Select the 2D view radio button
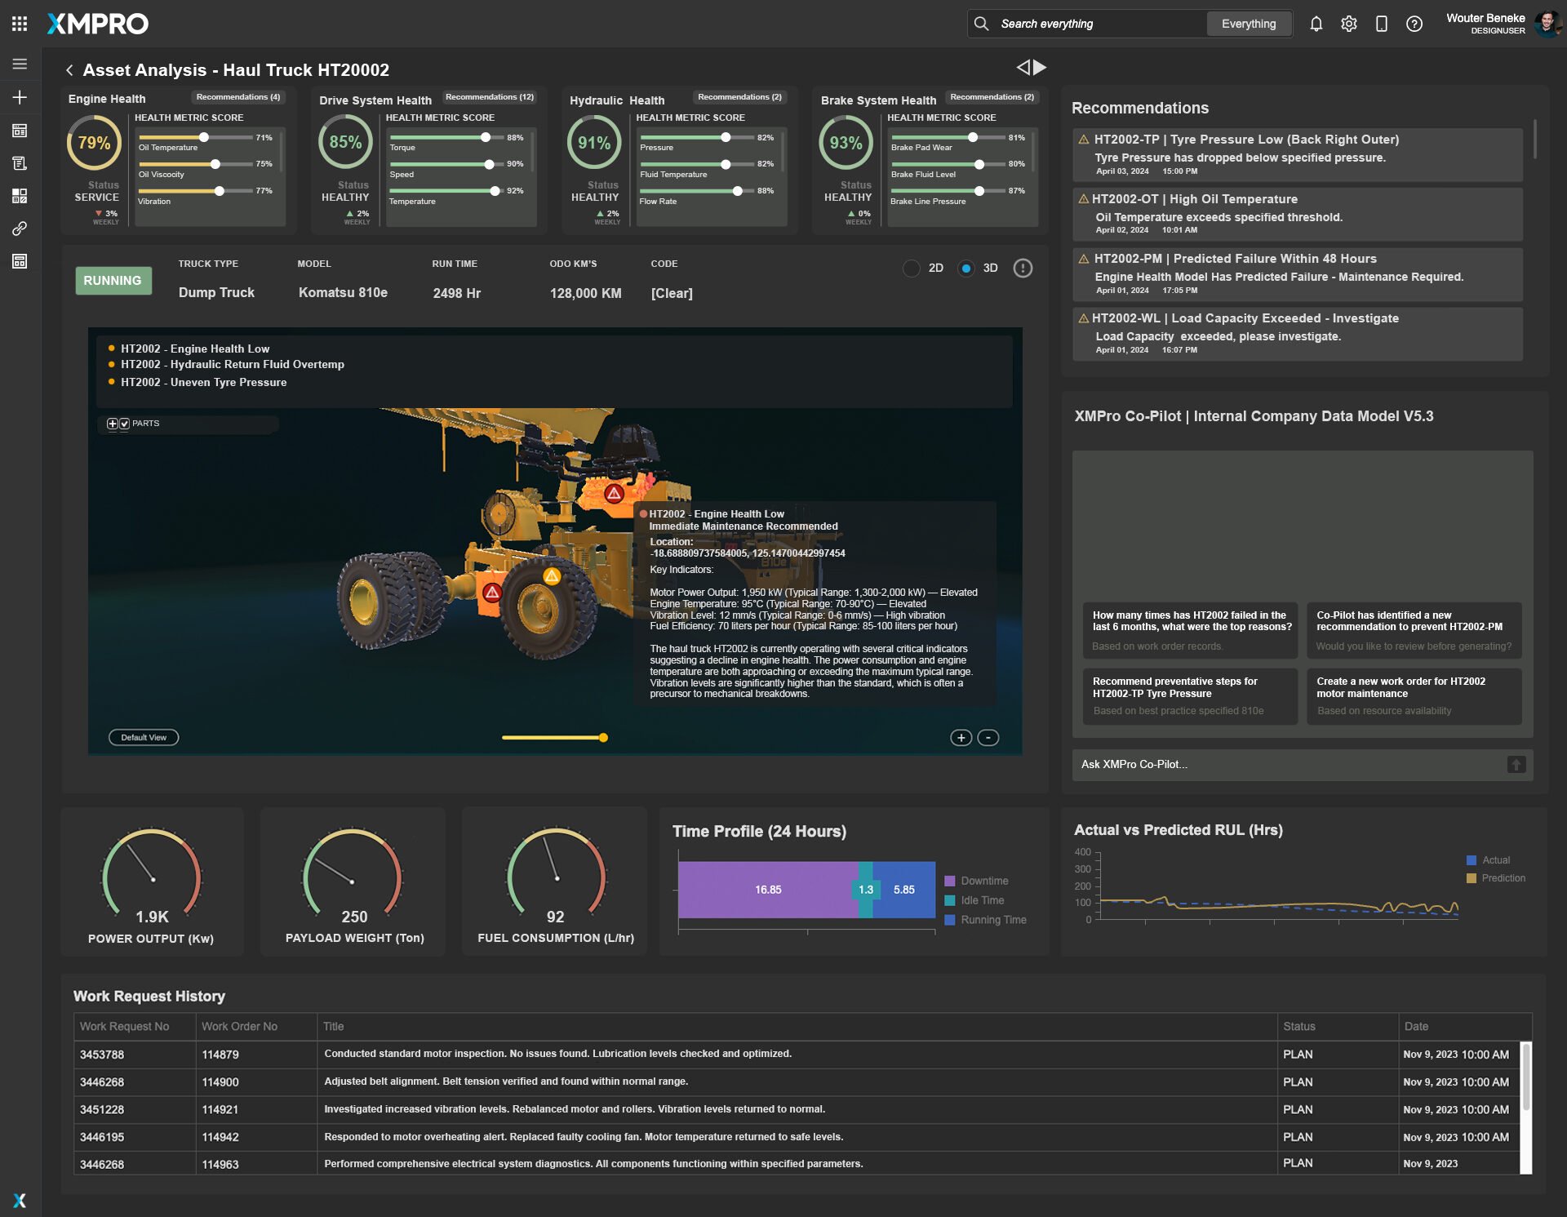 [911, 268]
